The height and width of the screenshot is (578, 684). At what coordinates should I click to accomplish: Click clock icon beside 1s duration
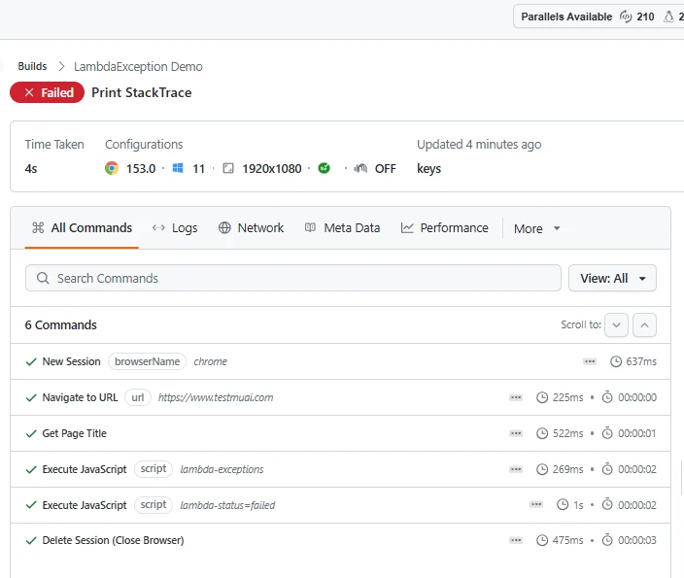point(563,505)
